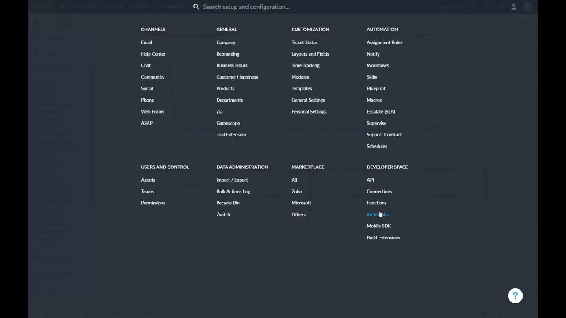Choose Time Tracking under Customization

point(305,65)
